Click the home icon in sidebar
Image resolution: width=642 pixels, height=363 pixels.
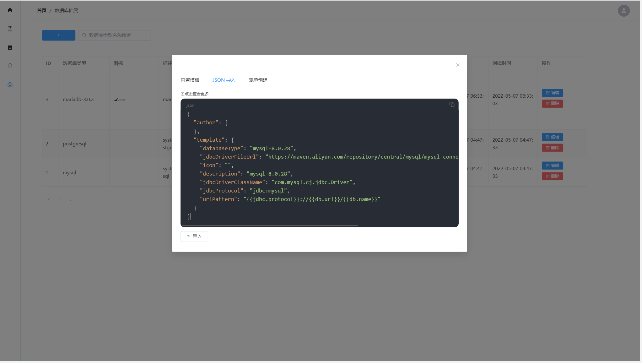[10, 10]
